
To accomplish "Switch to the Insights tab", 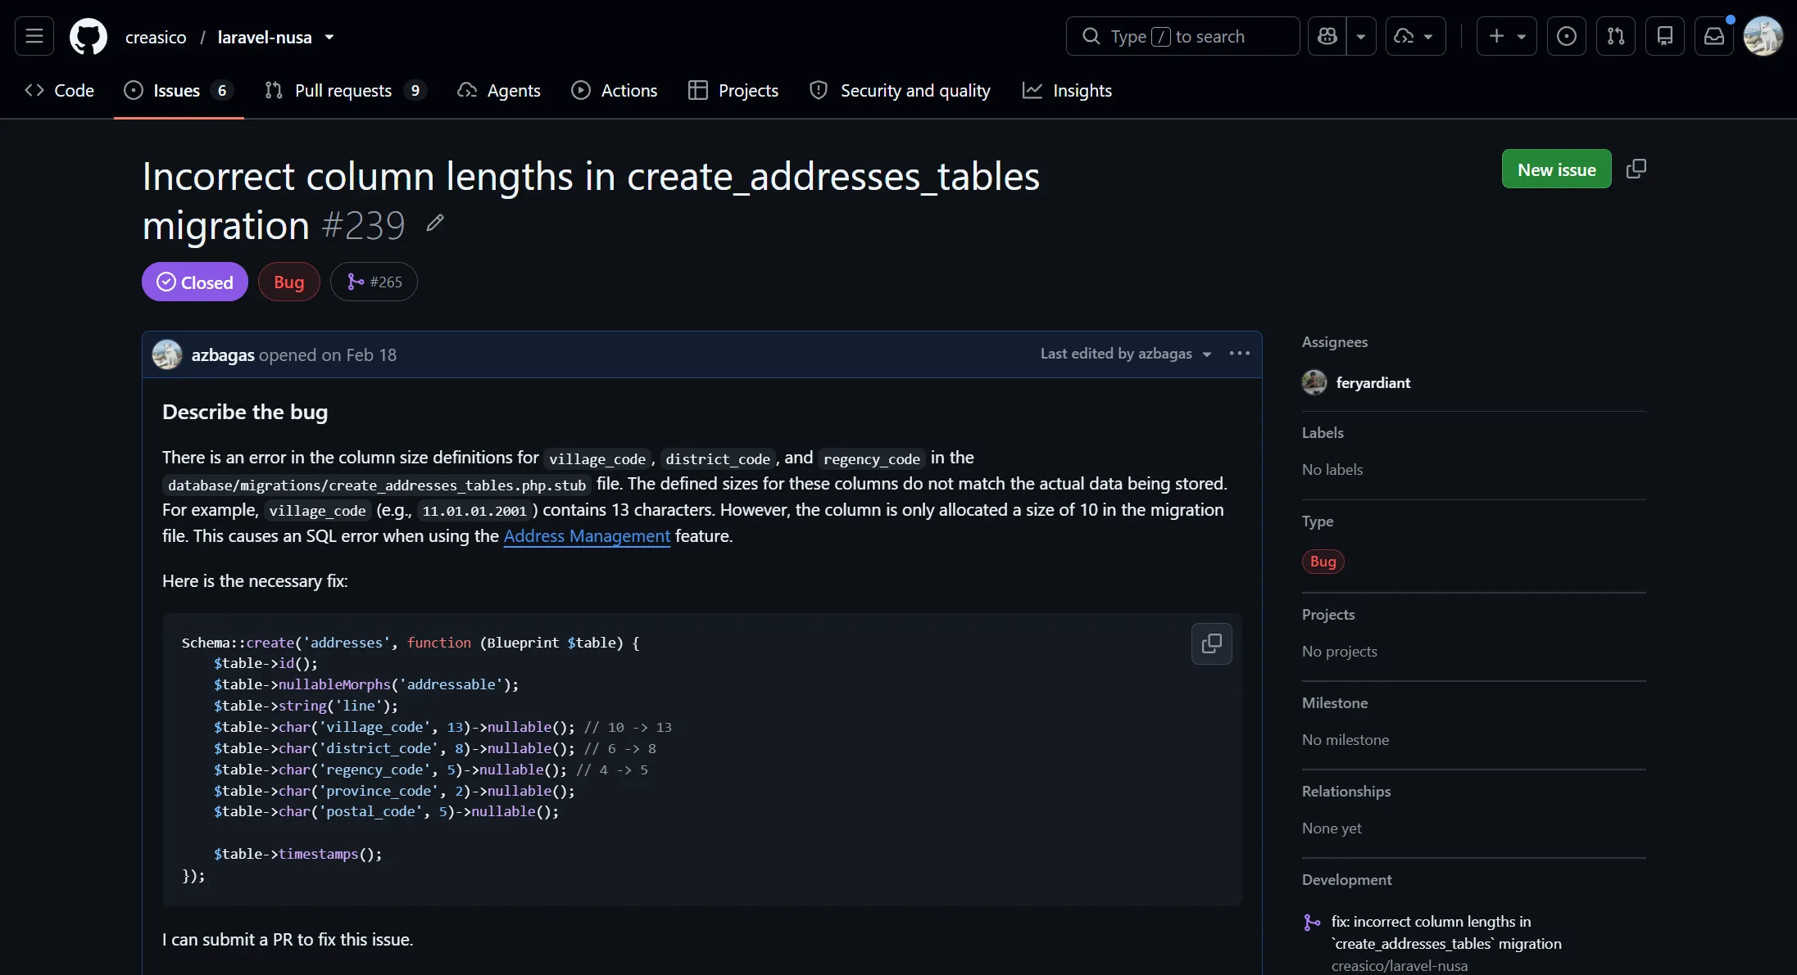I will point(1067,90).
